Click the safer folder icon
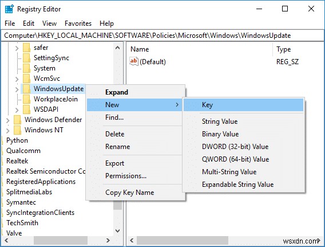The height and width of the screenshot is (247, 325). click(26, 48)
